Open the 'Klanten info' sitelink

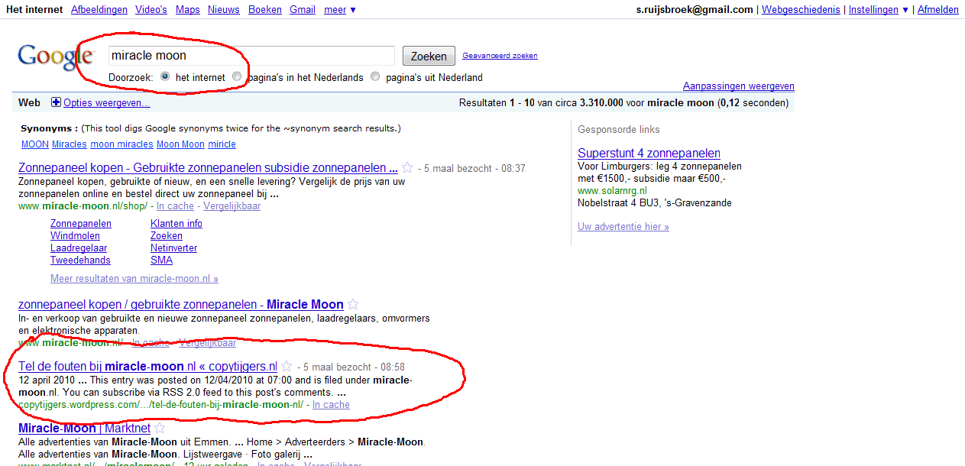[x=176, y=224]
